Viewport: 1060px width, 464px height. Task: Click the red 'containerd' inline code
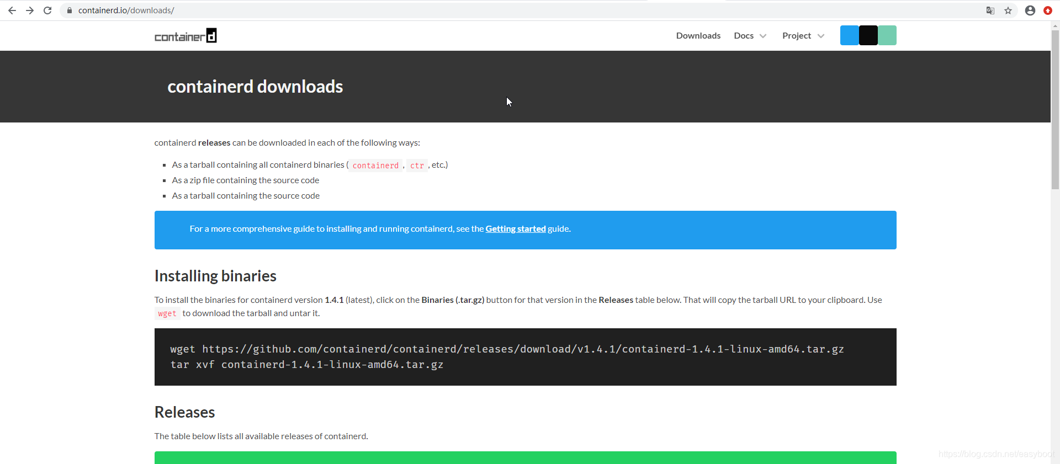coord(375,166)
